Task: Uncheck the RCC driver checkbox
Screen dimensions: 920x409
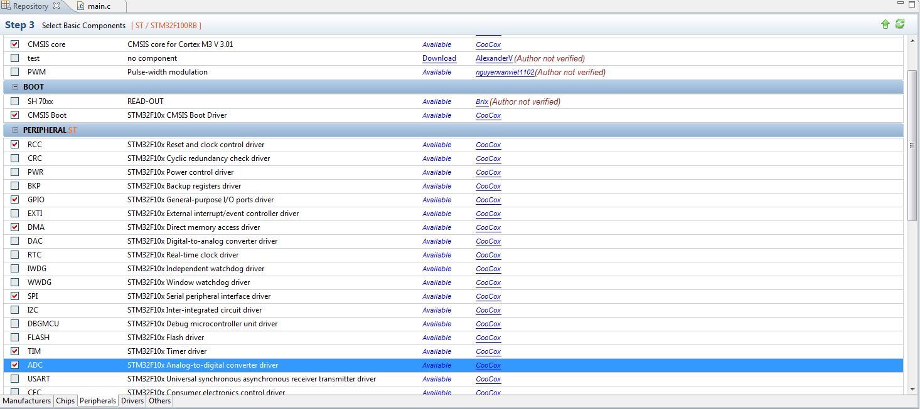Action: 15,145
